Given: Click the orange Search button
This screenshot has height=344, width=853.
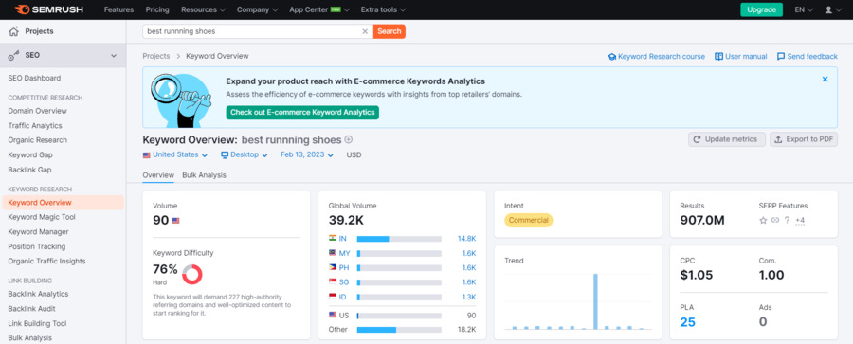Looking at the screenshot, I should tap(390, 31).
